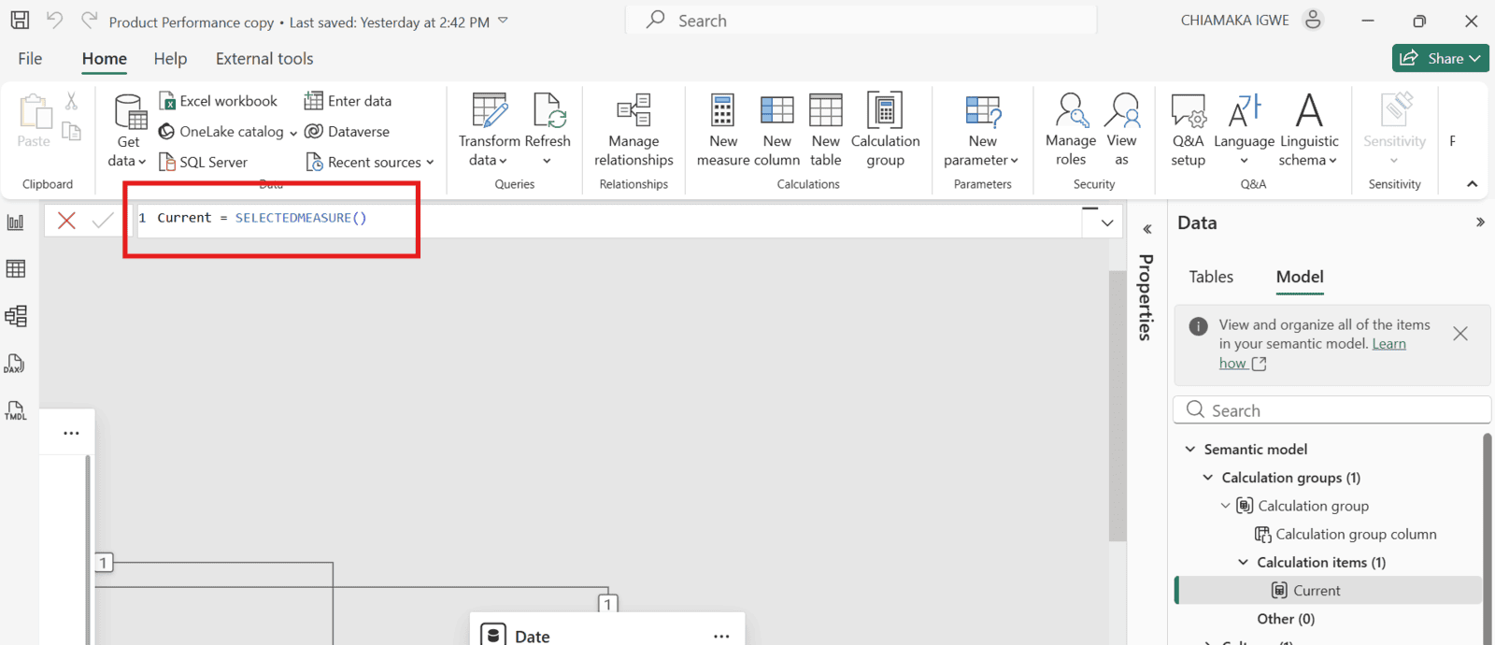The image size is (1495, 645).
Task: Switch to the Tables tab
Action: [1211, 277]
